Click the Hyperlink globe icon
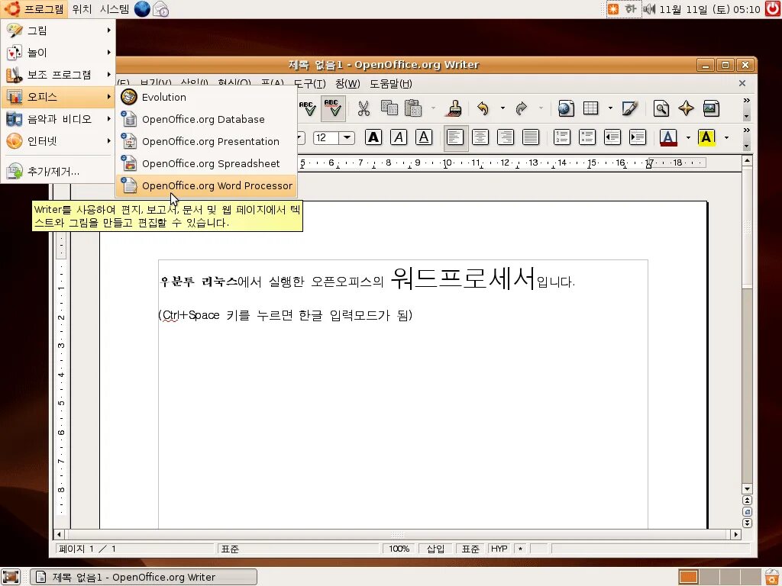782x586 pixels. [566, 108]
